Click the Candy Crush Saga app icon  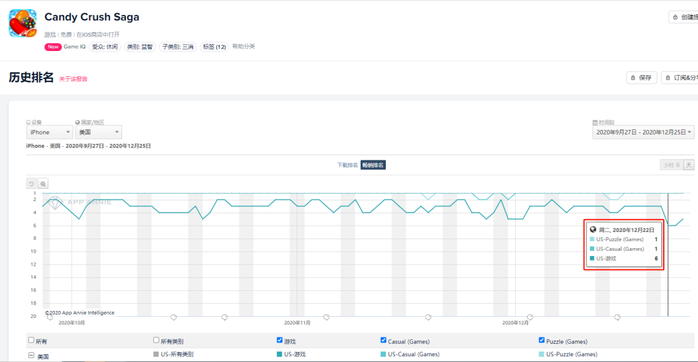(x=23, y=23)
